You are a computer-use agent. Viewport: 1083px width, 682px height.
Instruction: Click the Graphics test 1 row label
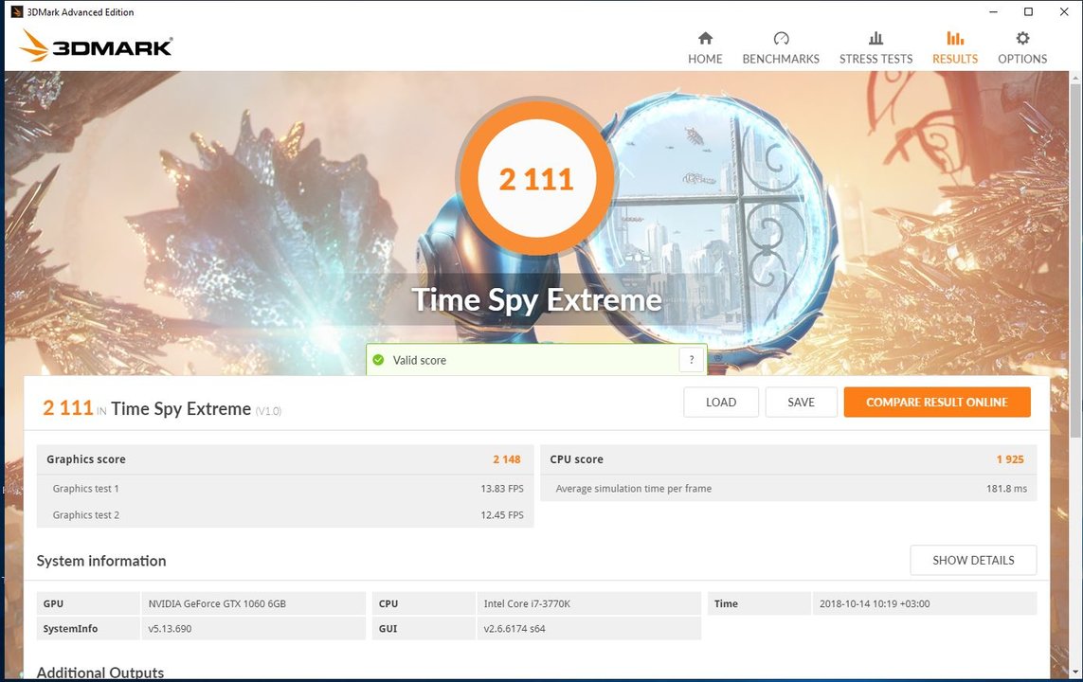pyautogui.click(x=85, y=489)
